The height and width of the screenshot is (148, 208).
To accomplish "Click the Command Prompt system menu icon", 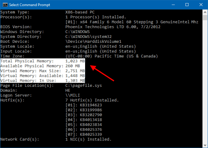I will pos(5,5).
